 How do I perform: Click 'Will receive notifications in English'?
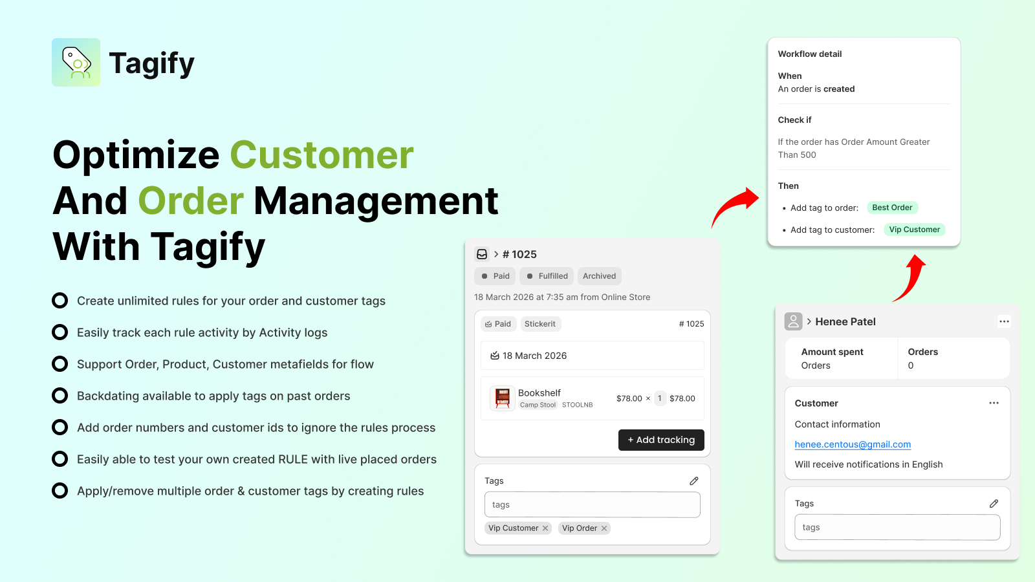pyautogui.click(x=869, y=465)
